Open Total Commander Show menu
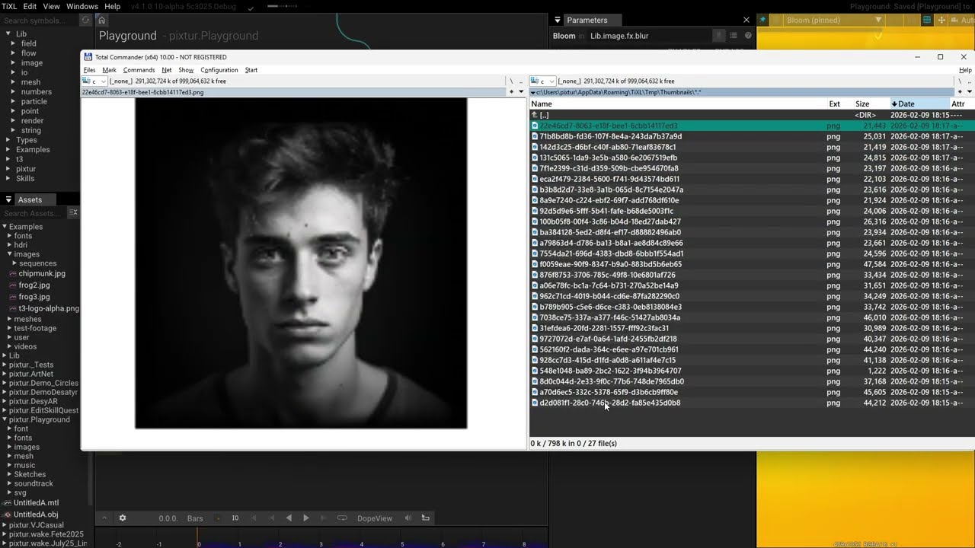The height and width of the screenshot is (548, 975). (186, 70)
